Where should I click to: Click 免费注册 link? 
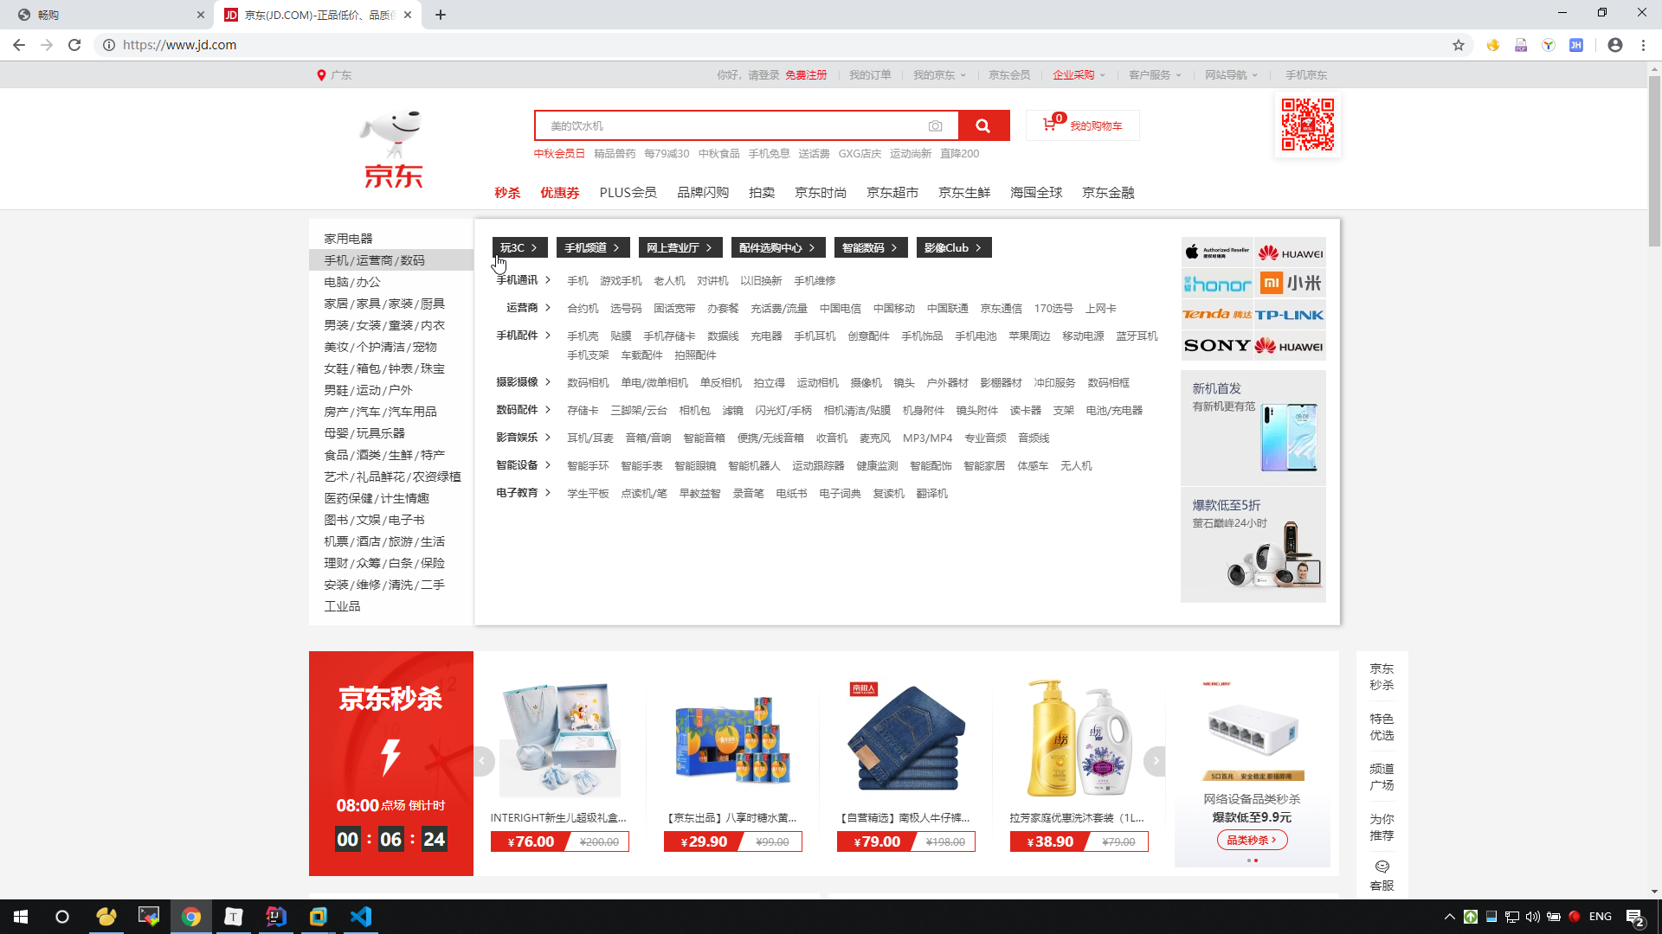[806, 75]
